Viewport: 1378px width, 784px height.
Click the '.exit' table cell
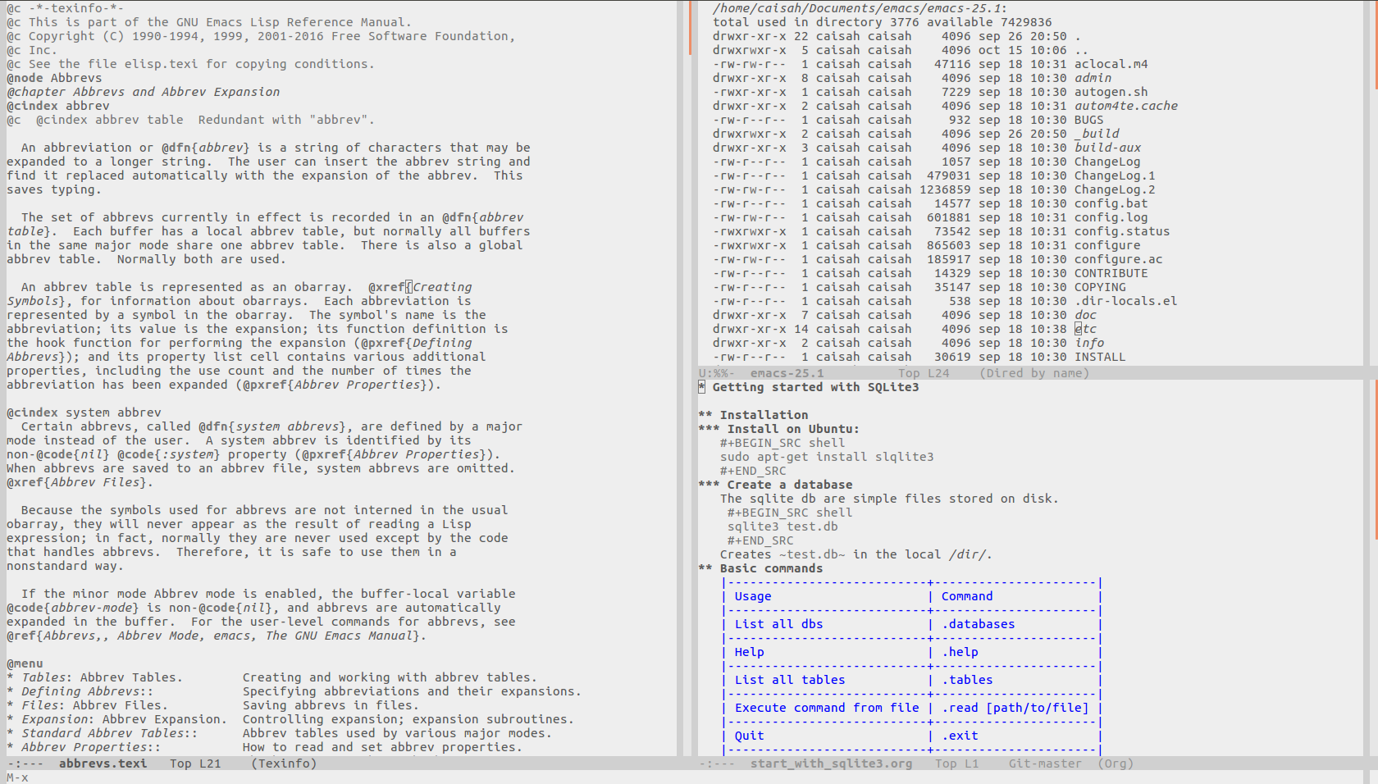point(960,736)
